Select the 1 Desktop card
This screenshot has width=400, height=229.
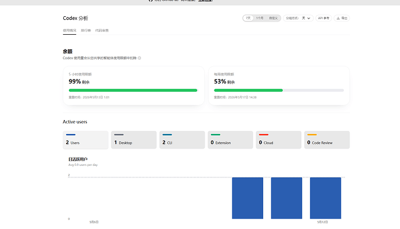click(x=134, y=140)
